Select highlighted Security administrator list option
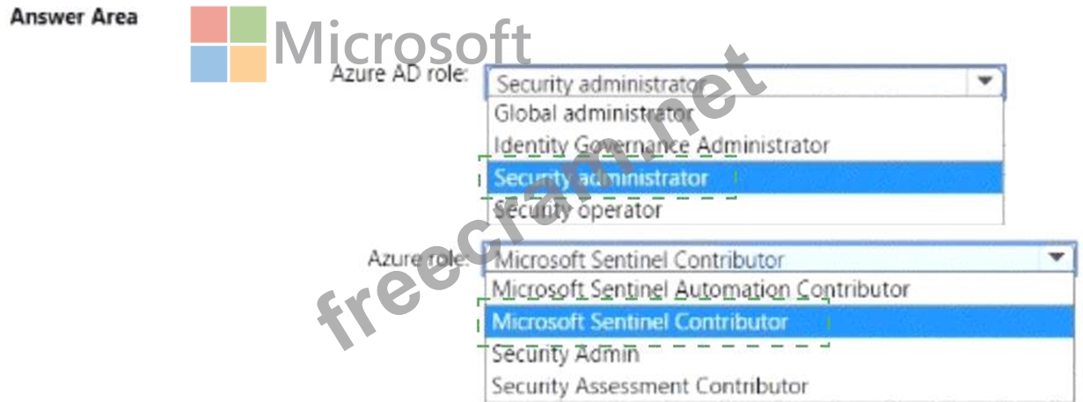This screenshot has width=1083, height=402. point(601,178)
